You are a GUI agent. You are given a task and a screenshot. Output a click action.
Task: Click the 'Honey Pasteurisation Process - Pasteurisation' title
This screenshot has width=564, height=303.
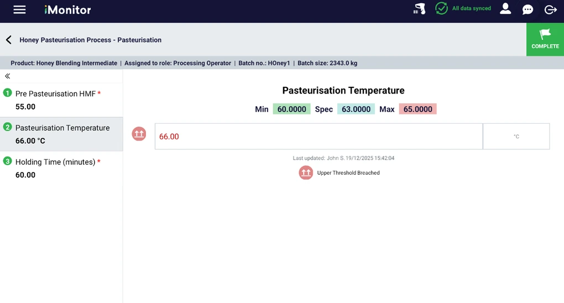(90, 40)
